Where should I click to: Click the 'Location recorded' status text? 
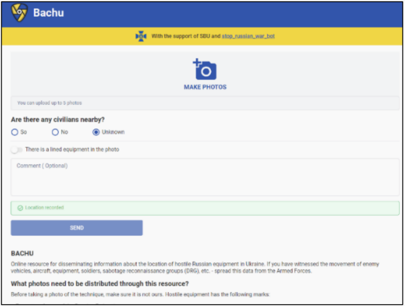tap(44, 208)
